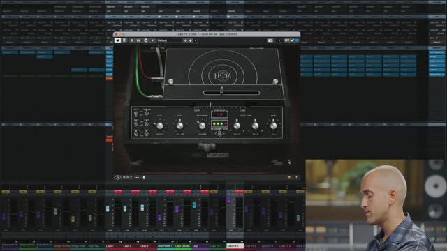Click the Treble echo tone knob
This screenshot has width=447, height=251.
[237, 125]
